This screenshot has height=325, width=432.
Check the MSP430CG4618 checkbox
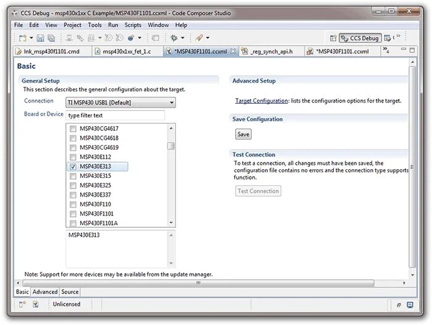[73, 138]
